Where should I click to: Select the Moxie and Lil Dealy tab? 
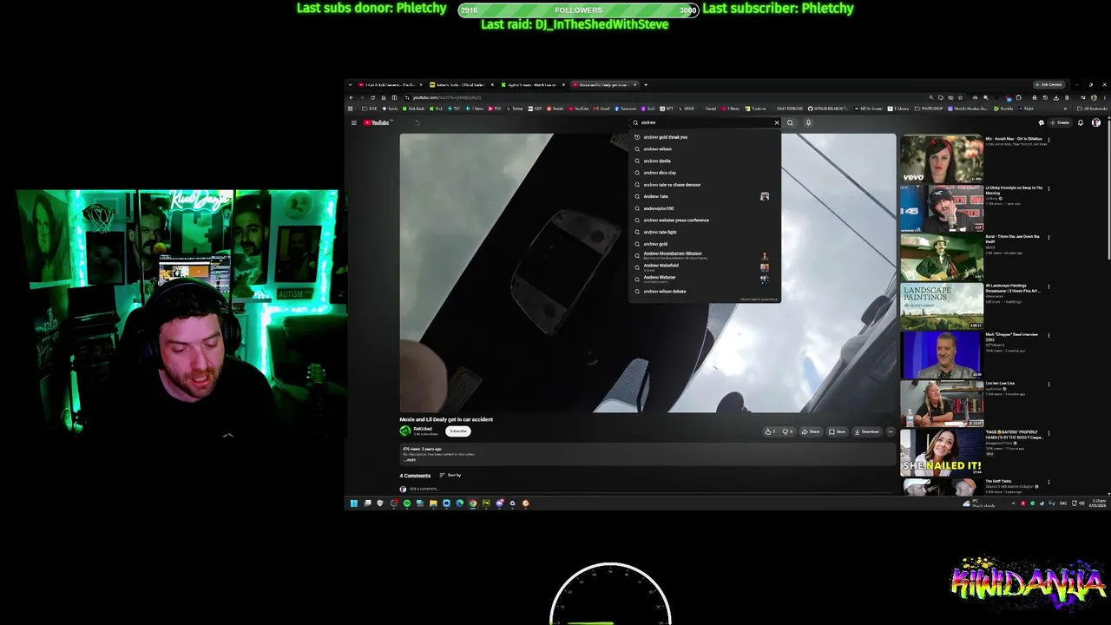point(604,85)
